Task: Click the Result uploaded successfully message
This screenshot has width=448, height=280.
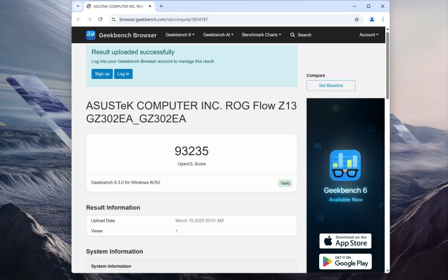Action: (x=133, y=52)
